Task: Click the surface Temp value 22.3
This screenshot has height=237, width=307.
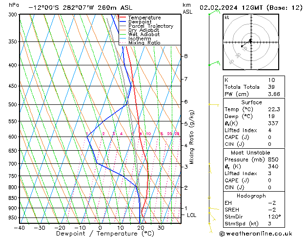Action: click(x=274, y=109)
